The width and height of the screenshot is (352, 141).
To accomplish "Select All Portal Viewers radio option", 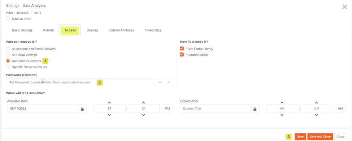I will click(8, 55).
